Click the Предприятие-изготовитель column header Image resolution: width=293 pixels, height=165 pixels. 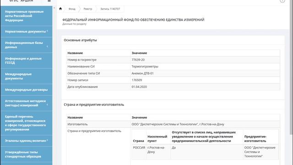click(x=255, y=138)
